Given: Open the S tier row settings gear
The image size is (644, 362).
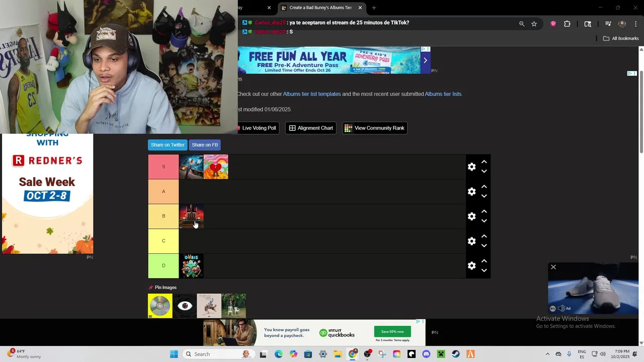Looking at the screenshot, I should point(471,167).
